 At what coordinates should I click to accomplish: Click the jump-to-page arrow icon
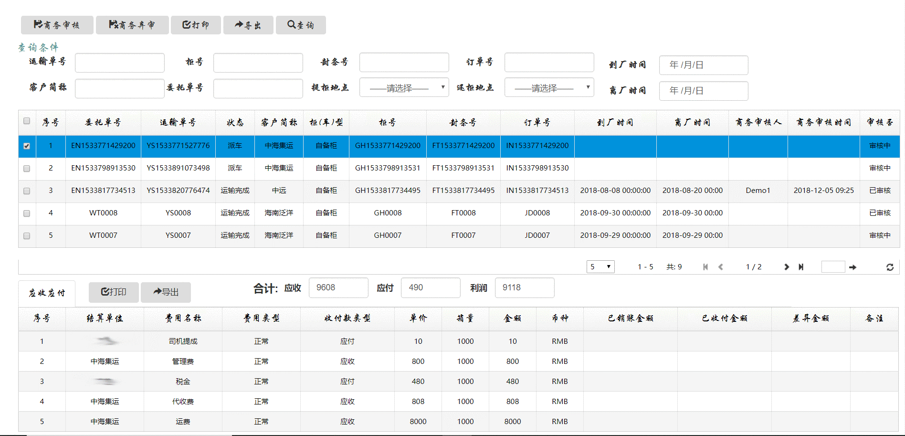[x=852, y=267]
